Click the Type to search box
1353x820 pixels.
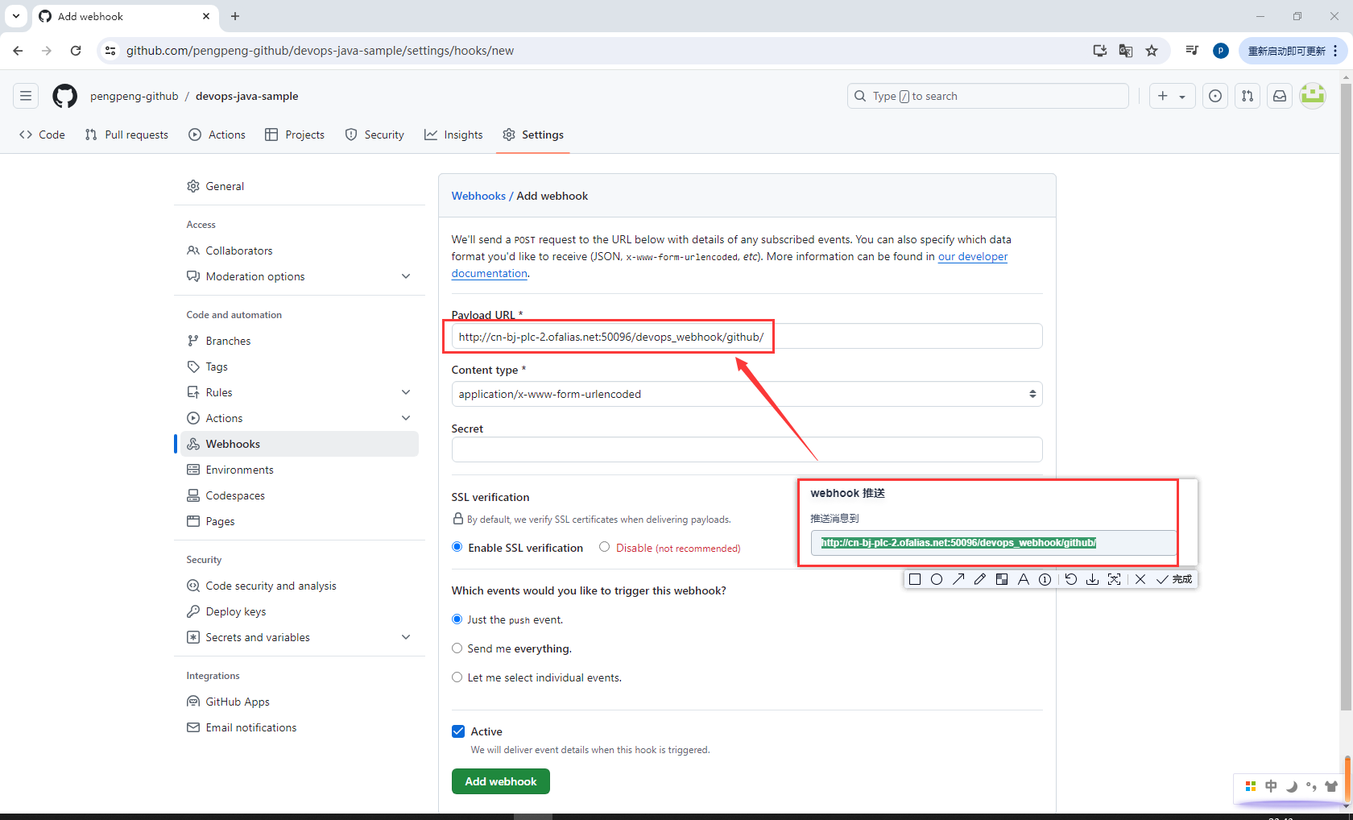tap(988, 96)
